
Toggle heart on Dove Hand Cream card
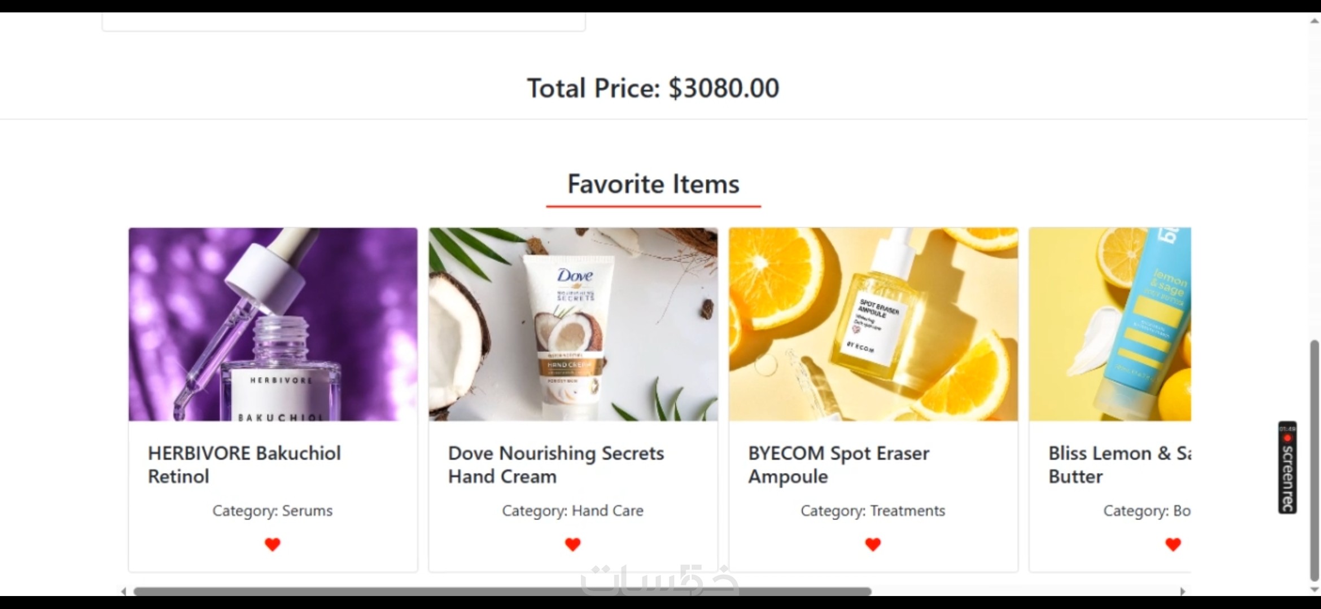point(573,544)
